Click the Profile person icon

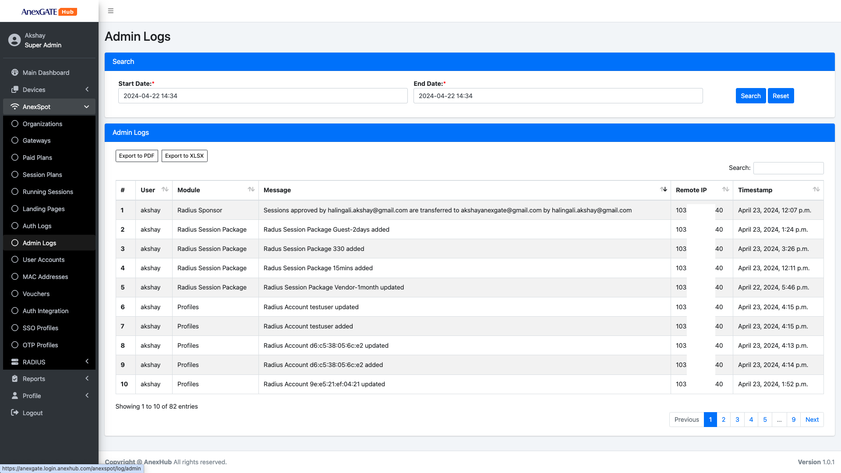pyautogui.click(x=15, y=396)
